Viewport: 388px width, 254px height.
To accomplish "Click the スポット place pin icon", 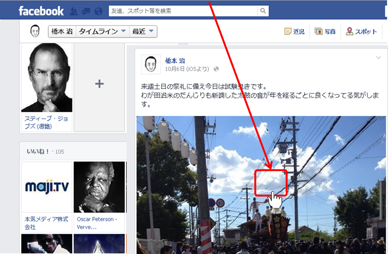I will (349, 31).
